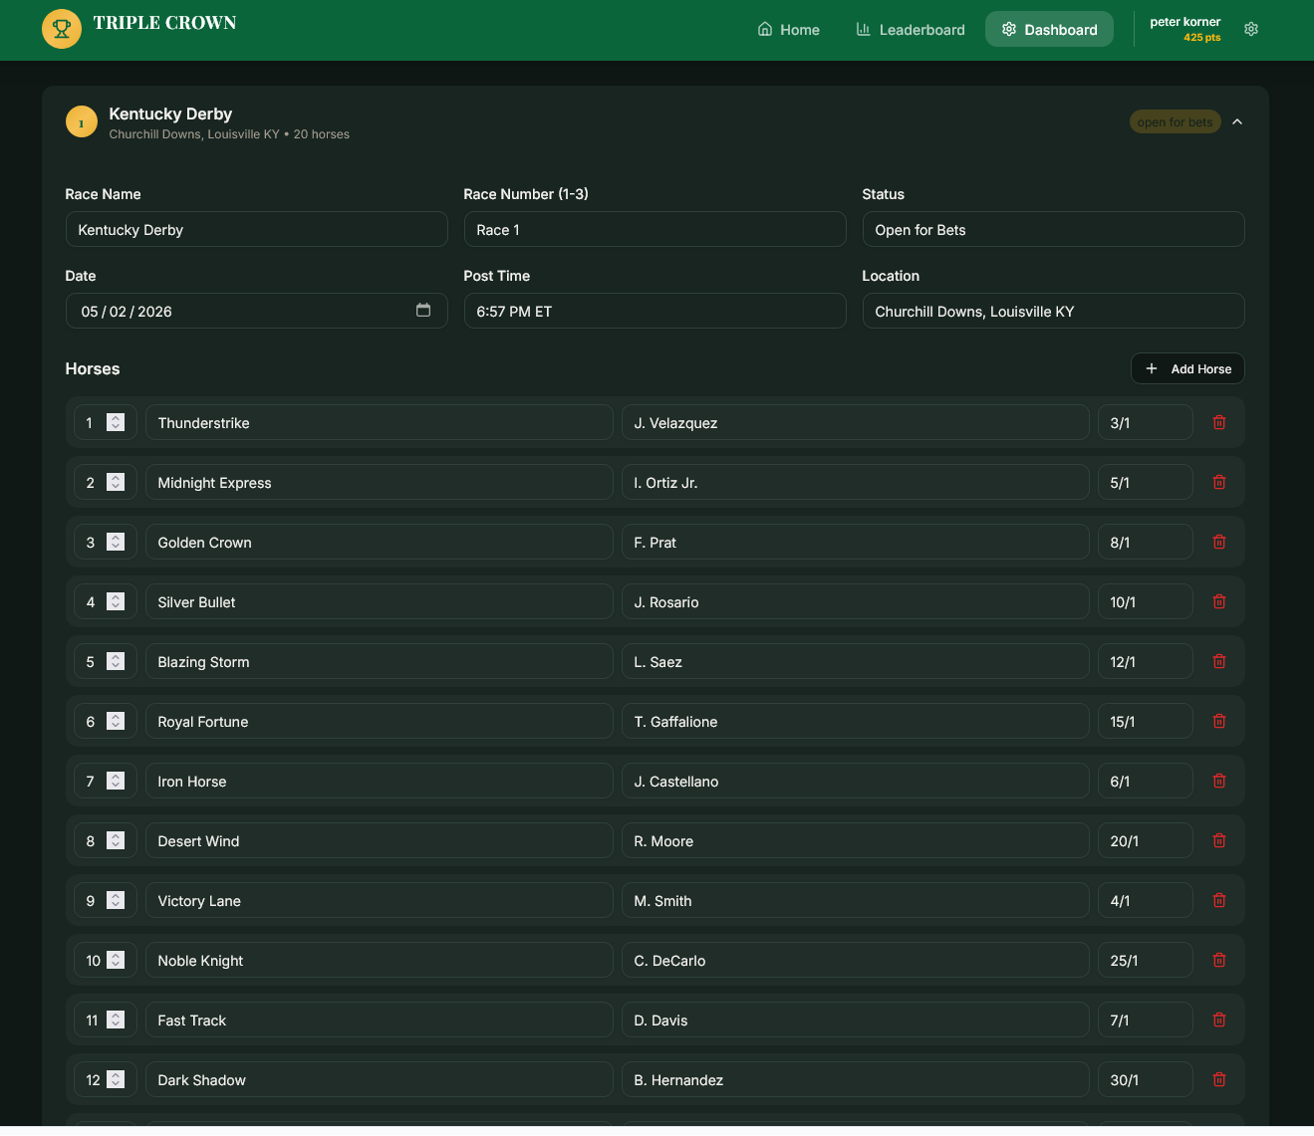
Task: Open the Status dropdown
Action: (1052, 229)
